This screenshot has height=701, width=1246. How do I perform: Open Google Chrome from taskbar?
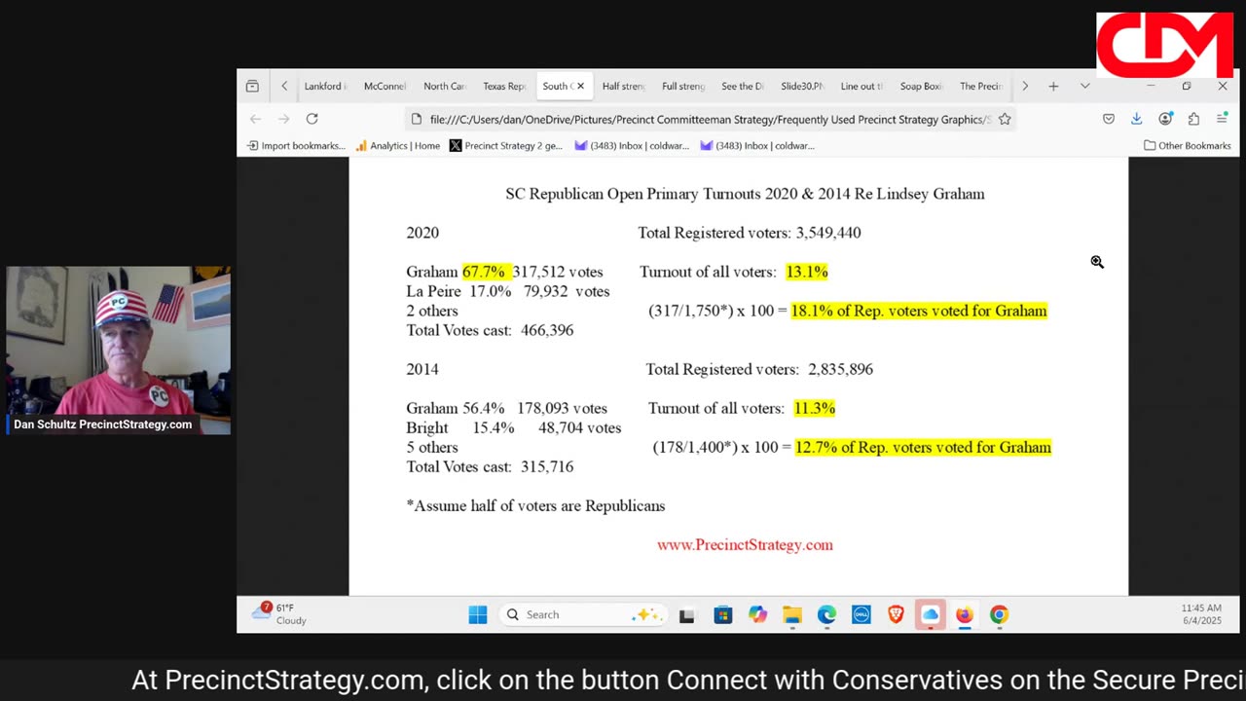click(x=1000, y=614)
